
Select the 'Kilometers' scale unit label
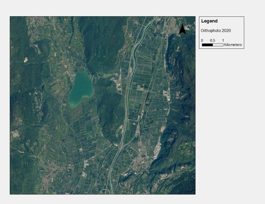click(x=233, y=45)
